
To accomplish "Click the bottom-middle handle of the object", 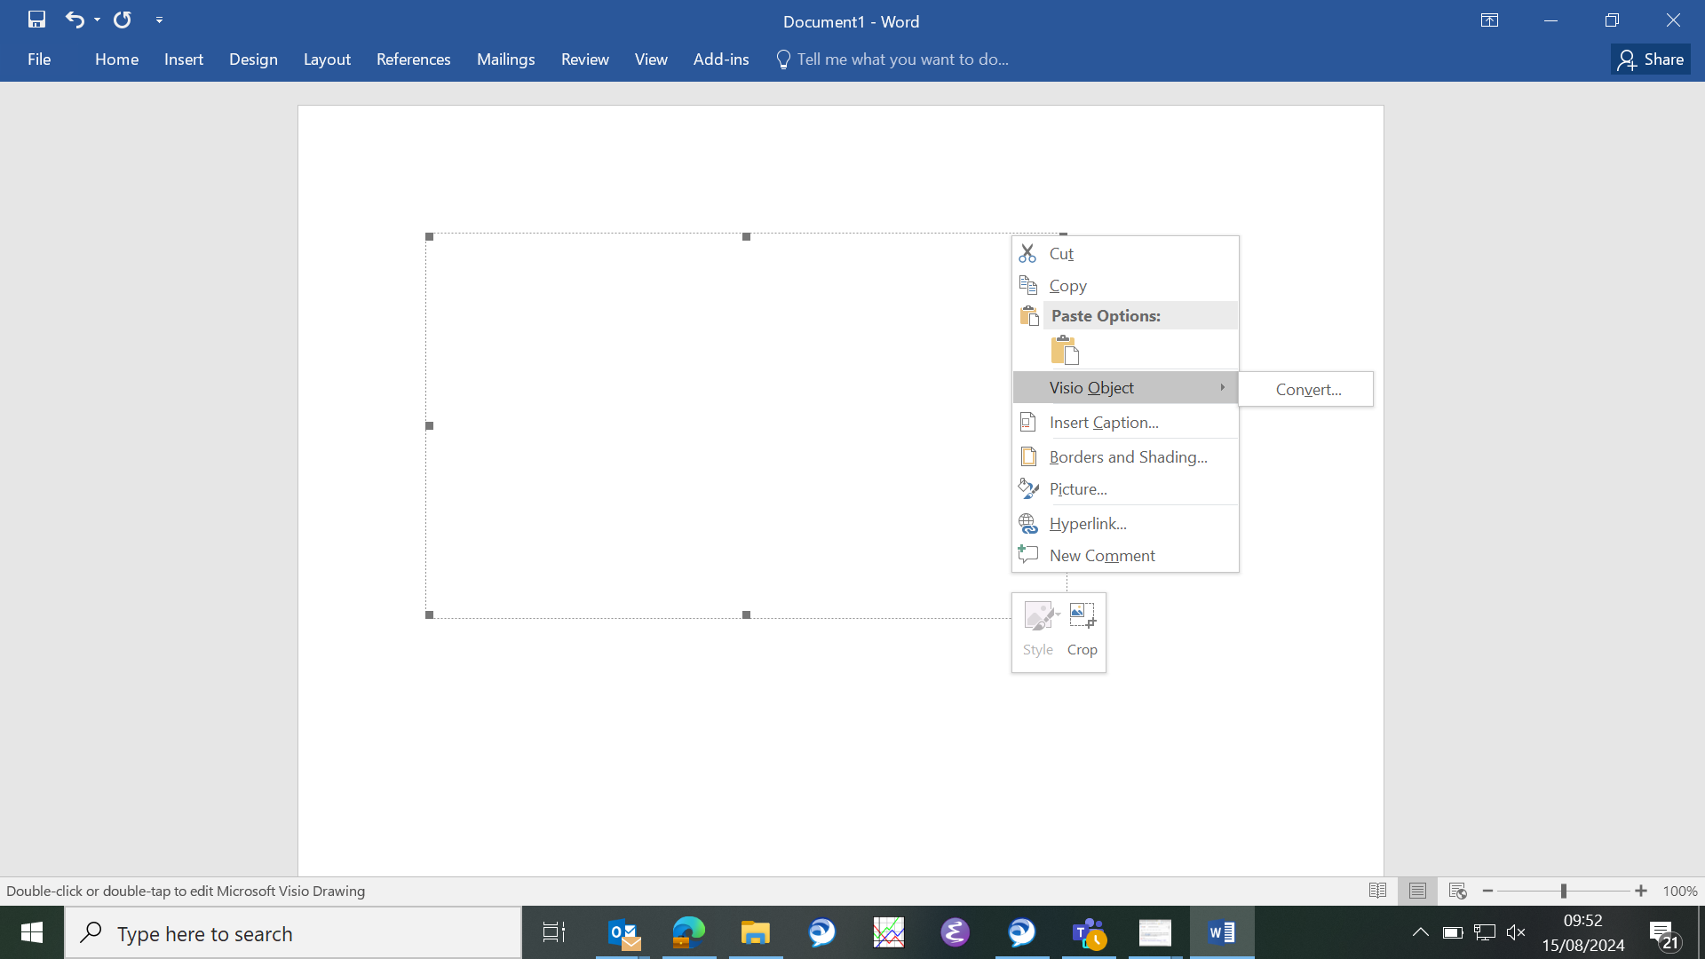I will 747,614.
